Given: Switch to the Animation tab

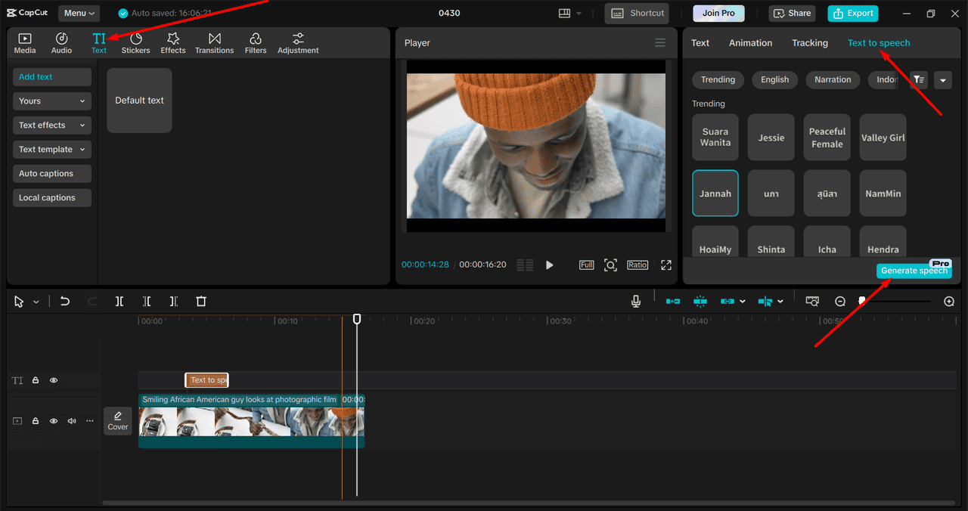Looking at the screenshot, I should tap(750, 43).
